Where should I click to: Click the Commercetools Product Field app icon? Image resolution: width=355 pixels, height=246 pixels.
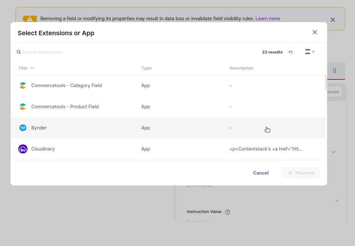pyautogui.click(x=23, y=107)
